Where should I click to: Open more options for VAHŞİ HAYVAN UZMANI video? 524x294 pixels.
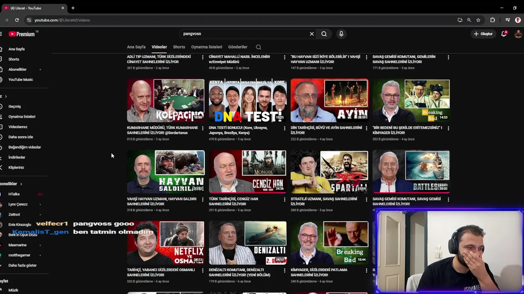point(203,199)
